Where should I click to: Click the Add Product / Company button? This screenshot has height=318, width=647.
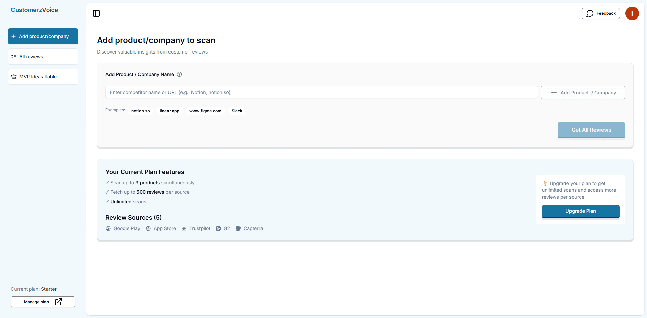(x=583, y=92)
